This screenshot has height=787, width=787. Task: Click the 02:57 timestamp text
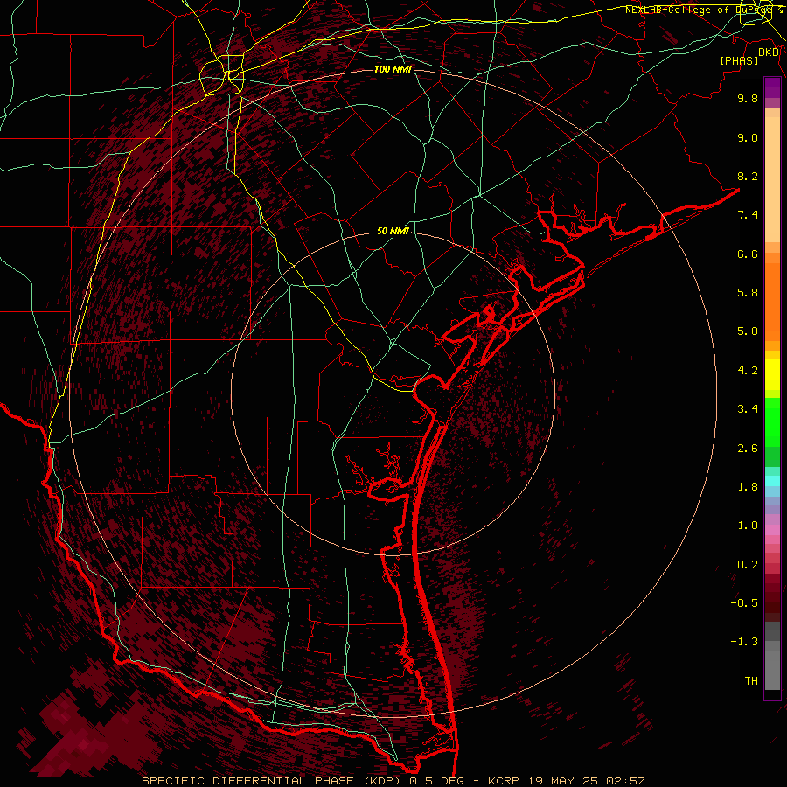click(625, 781)
